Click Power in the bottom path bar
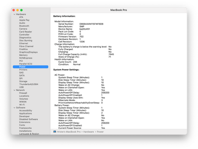The image size is (198, 149). [100, 132]
